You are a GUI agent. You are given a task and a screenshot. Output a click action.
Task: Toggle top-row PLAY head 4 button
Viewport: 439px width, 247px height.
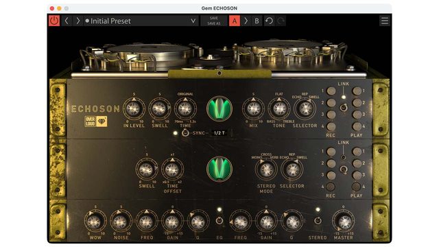coord(357,126)
